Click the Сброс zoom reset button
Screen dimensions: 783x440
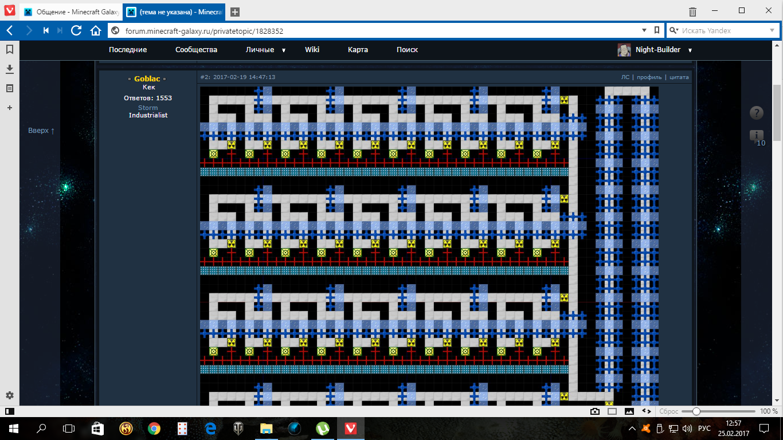(669, 411)
